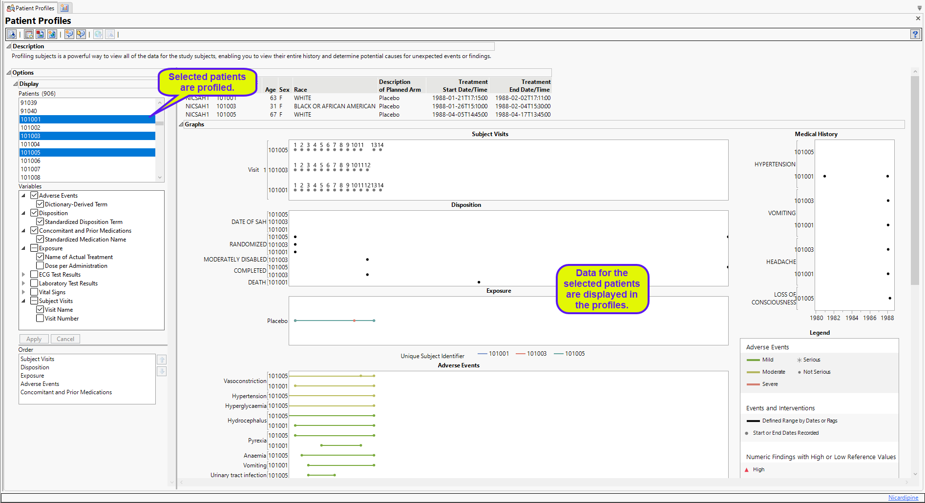Image resolution: width=925 pixels, height=503 pixels.
Task: Click the move-up arrow beside Order list
Action: click(x=162, y=360)
